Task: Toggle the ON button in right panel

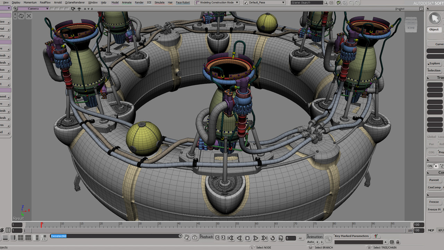Action: (x=430, y=166)
